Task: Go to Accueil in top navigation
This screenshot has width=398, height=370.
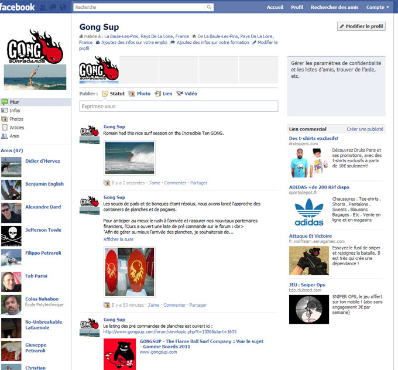Action: pyautogui.click(x=275, y=7)
